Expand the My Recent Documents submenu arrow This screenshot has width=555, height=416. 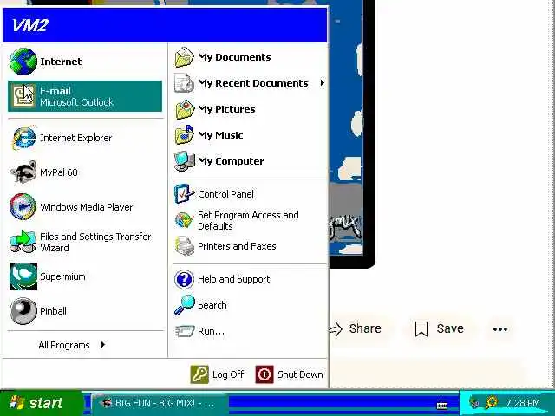click(x=322, y=83)
